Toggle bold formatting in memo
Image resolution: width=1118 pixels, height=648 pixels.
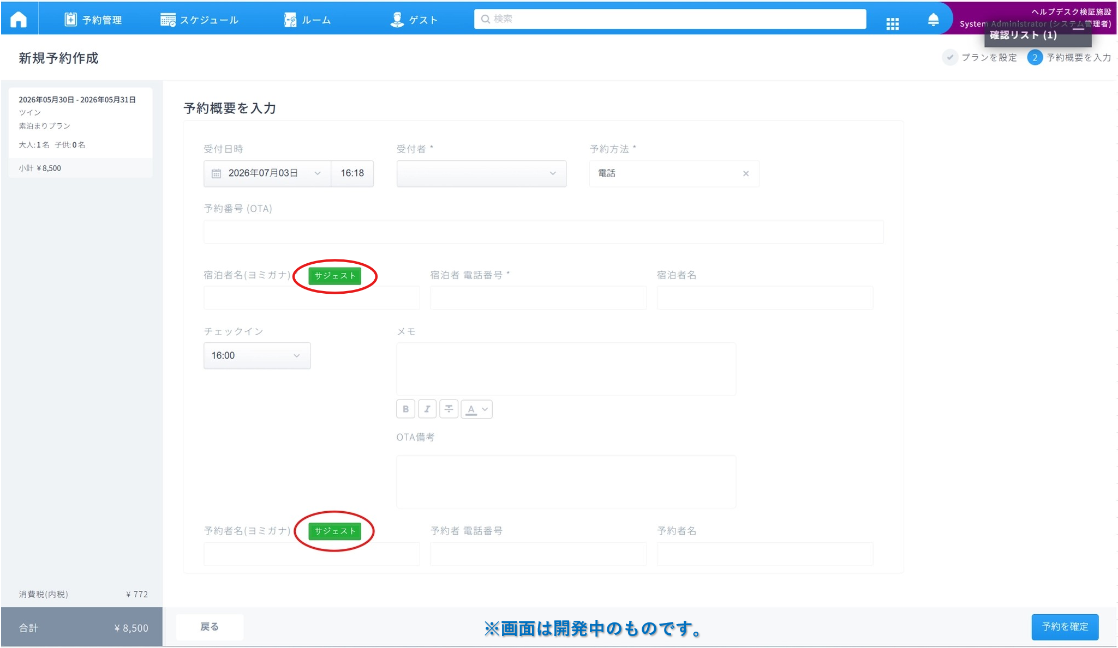point(405,409)
